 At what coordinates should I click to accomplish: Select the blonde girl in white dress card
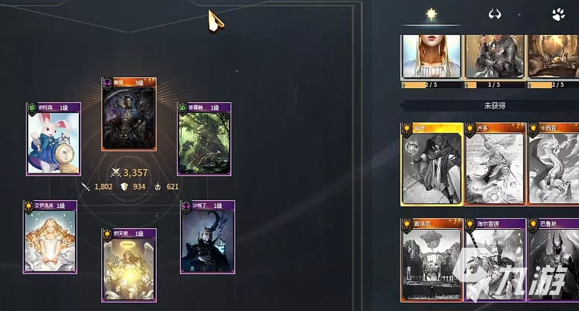[50, 237]
